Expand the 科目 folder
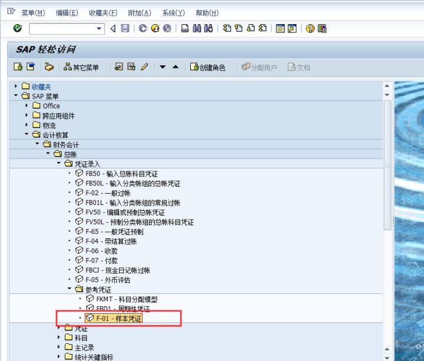424x361 pixels. click(x=59, y=337)
